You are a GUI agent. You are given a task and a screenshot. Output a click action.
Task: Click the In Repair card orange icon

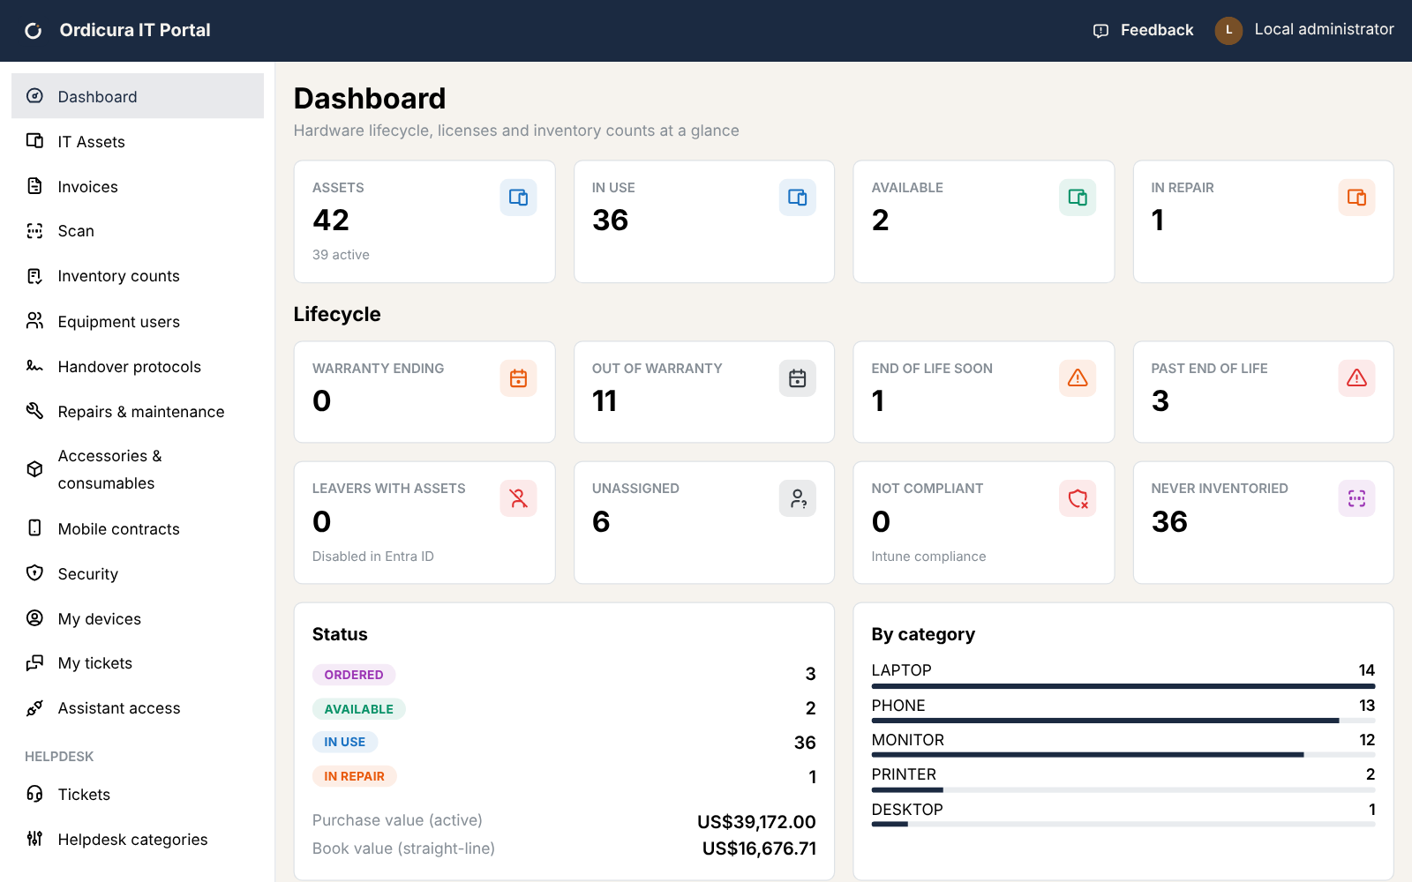point(1357,198)
